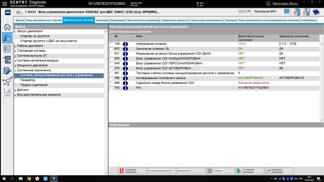Image resolution: width=324 pixels, height=182 pixels.
Task: Show info for row 045 ПЕРСОНАЛИЗИРОВАН
Action: (x=125, y=64)
